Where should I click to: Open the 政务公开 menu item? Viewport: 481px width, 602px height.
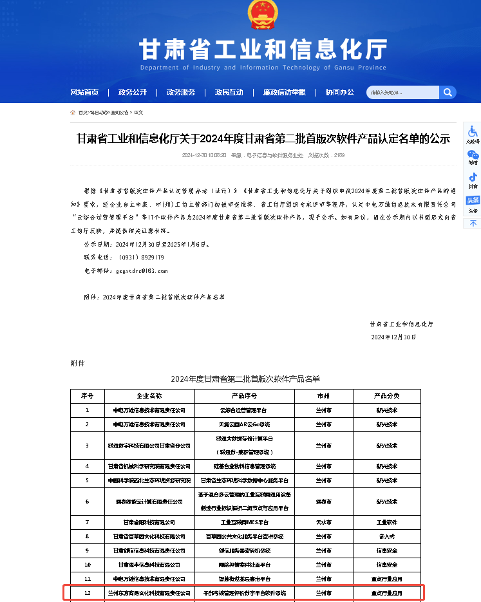pos(133,92)
